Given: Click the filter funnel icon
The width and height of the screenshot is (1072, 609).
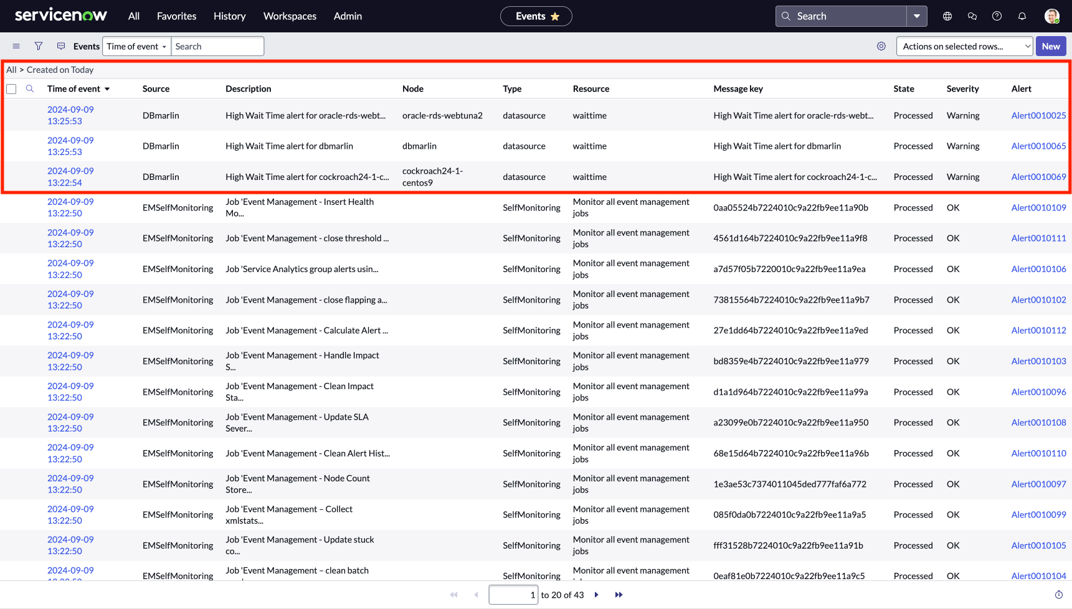Looking at the screenshot, I should 39,46.
